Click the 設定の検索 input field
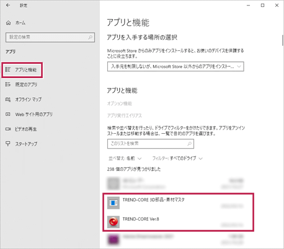Screen dimensions: 284x249 click(x=50, y=37)
